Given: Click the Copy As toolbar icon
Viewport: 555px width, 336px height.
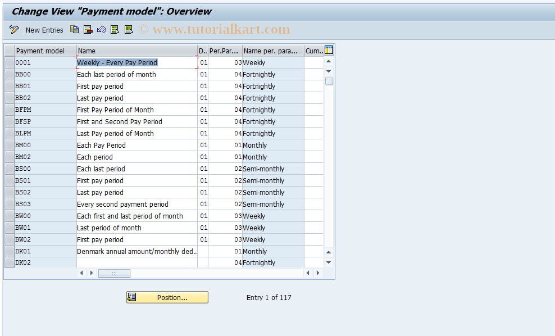Looking at the screenshot, I should [74, 30].
